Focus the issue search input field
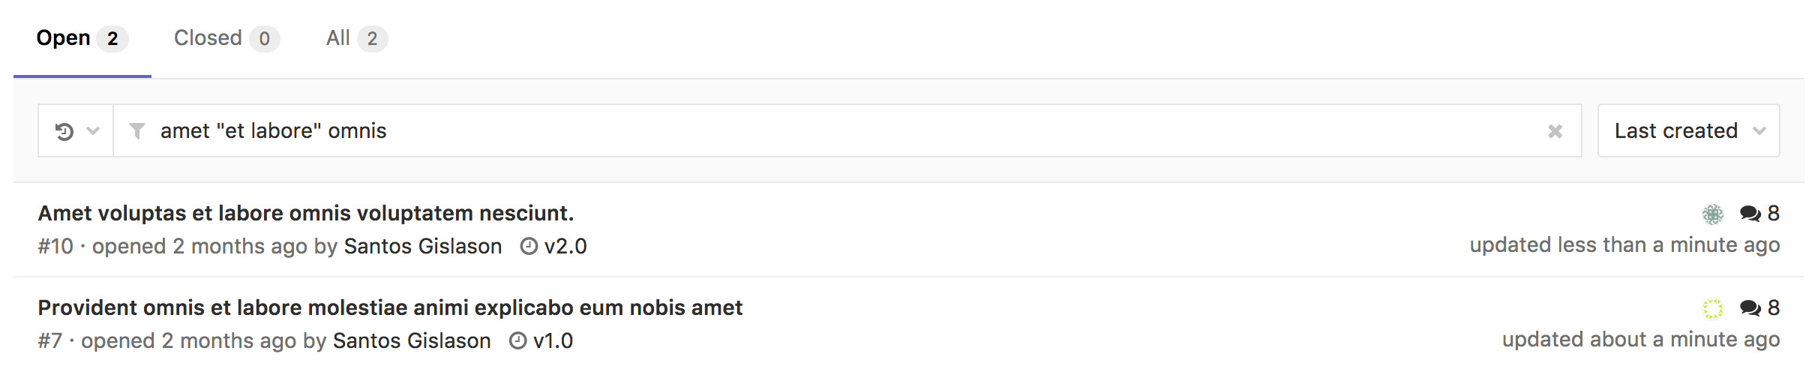Image resolution: width=1815 pixels, height=378 pixels. [x=825, y=131]
